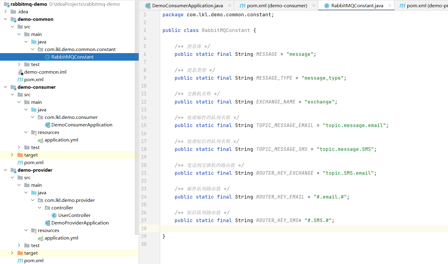Click the RabbitMQConstant class icon in tree
Image resolution: width=448 pixels, height=264 pixels.
[x=47, y=57]
